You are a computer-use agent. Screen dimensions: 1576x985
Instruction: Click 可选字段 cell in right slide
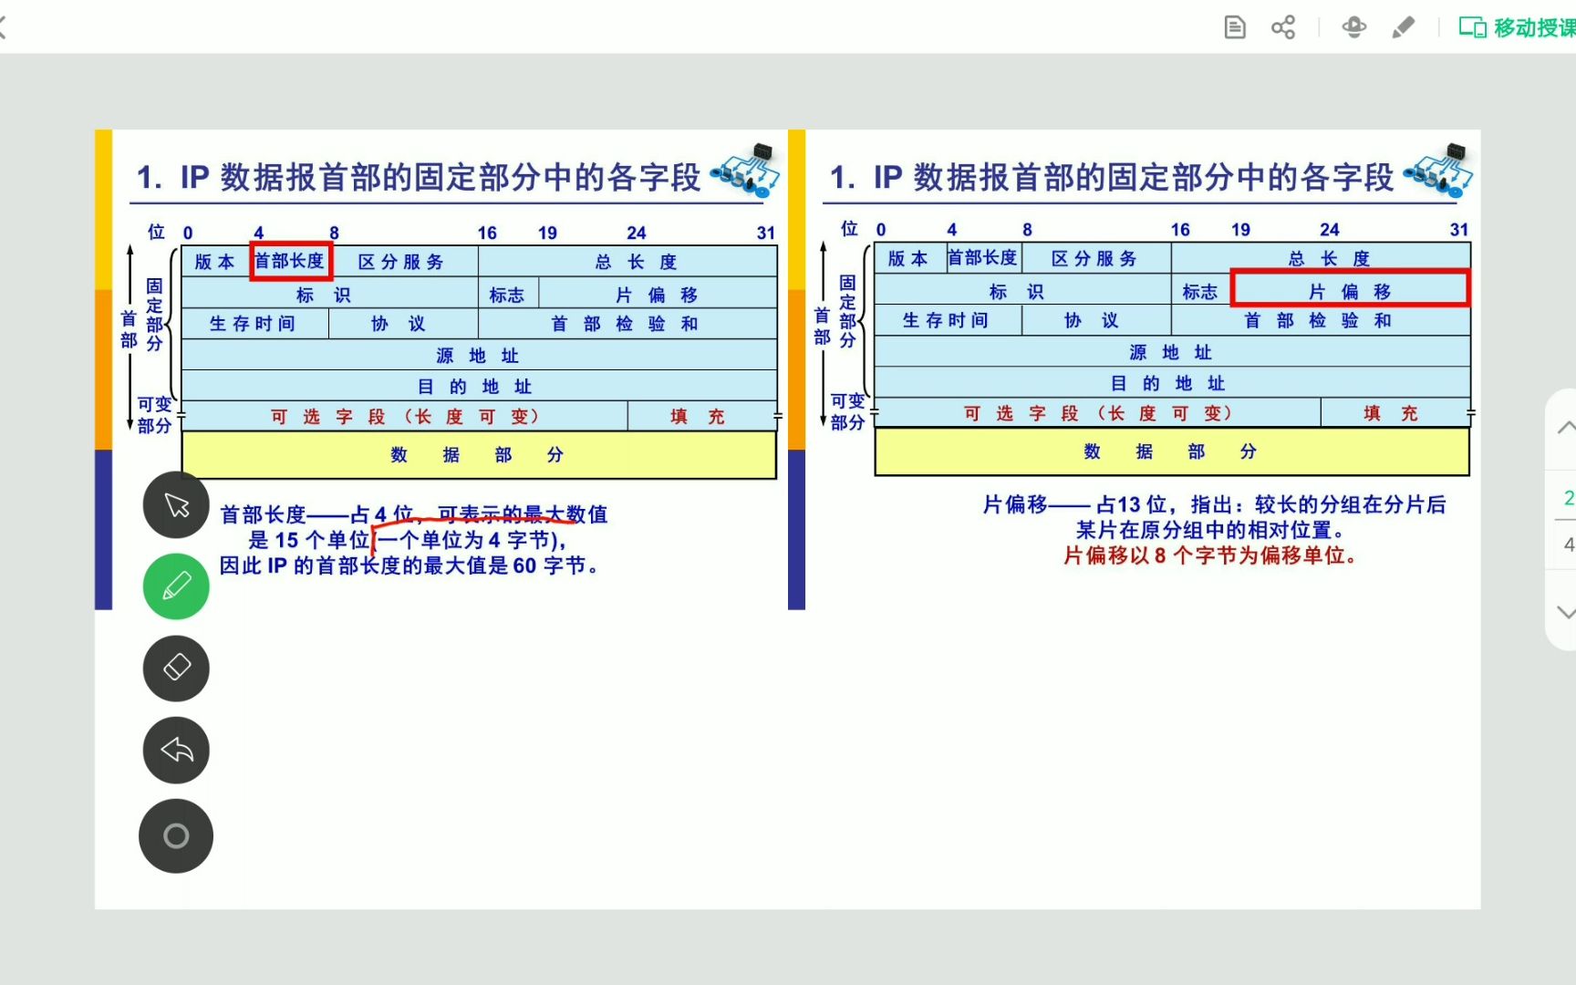pyautogui.click(x=1098, y=413)
